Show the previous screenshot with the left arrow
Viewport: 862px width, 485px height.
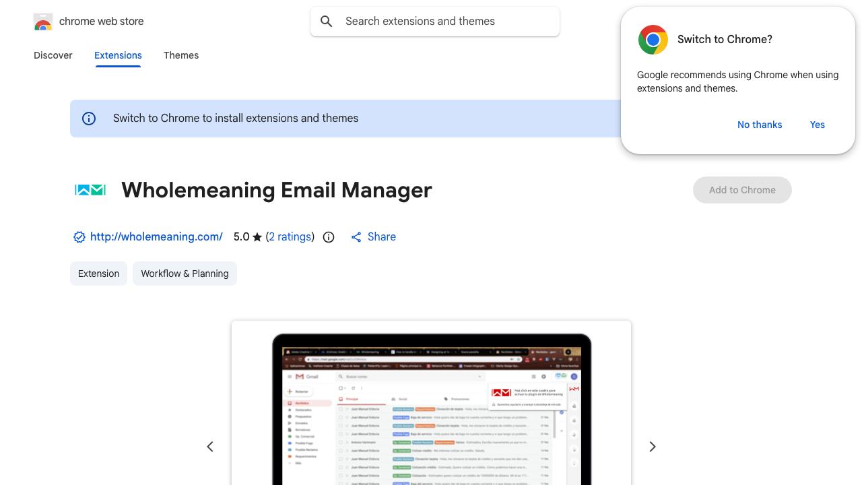click(210, 447)
